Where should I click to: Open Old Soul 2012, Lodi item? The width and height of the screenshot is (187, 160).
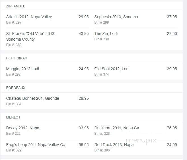coord(112,69)
